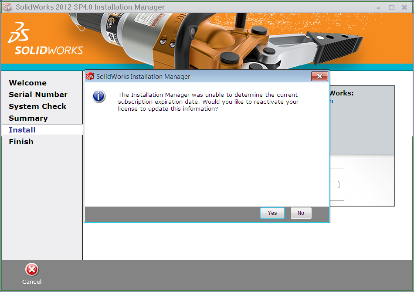
Task: Click the blue information icon in dialog
Action: tap(99, 96)
